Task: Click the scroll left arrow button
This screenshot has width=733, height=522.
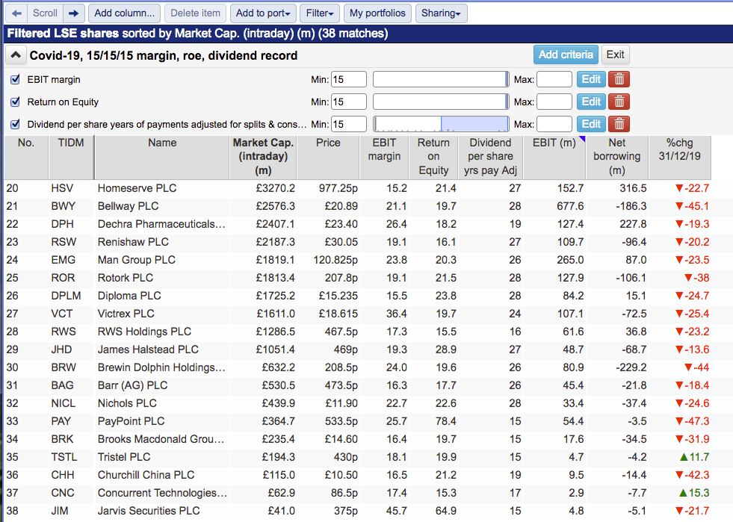Action: (x=16, y=13)
